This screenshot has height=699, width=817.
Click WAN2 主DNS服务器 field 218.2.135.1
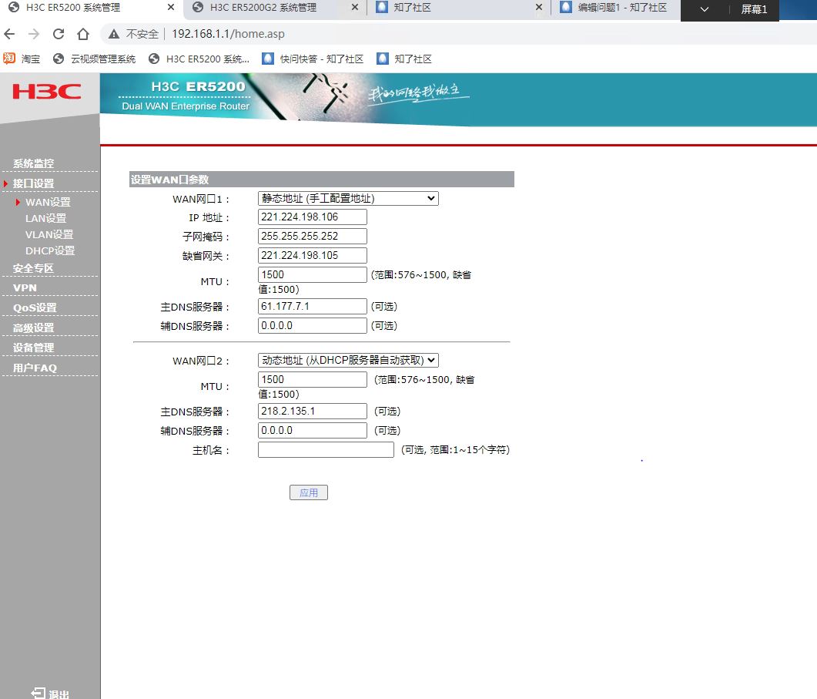312,411
